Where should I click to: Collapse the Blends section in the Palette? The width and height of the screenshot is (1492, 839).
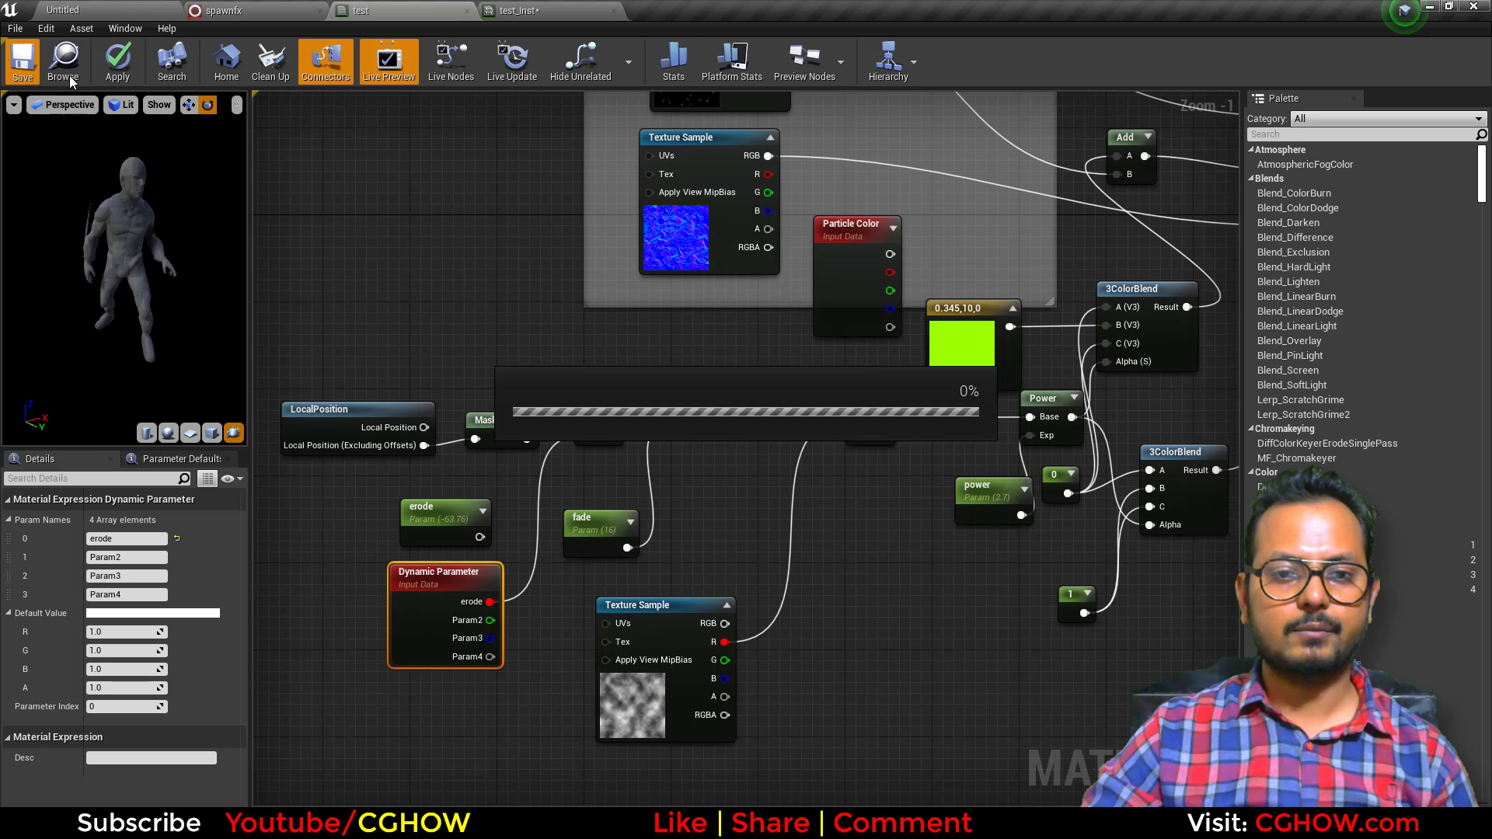point(1253,178)
